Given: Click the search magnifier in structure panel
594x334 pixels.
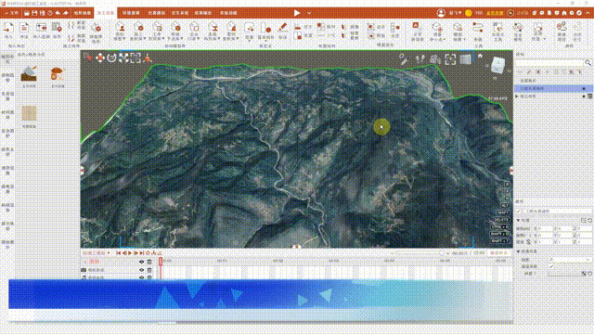Looking at the screenshot, I should click(588, 62).
